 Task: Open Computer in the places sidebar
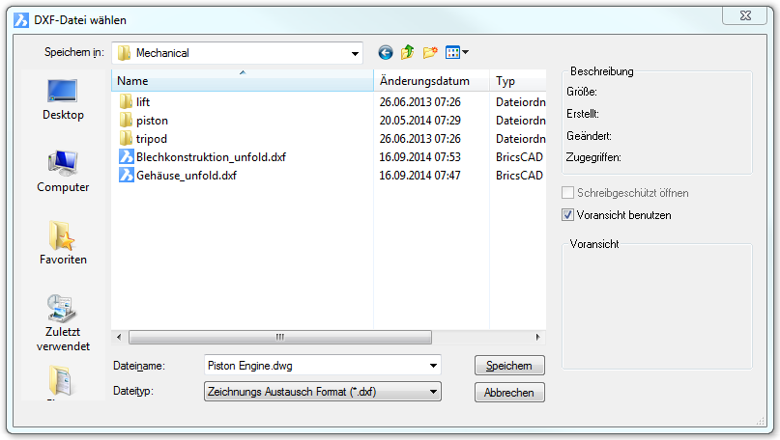pyautogui.click(x=63, y=172)
